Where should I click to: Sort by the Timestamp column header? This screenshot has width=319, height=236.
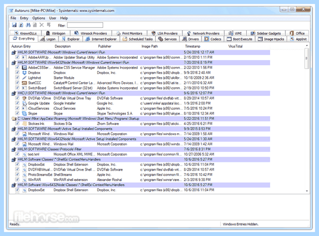coord(192,46)
